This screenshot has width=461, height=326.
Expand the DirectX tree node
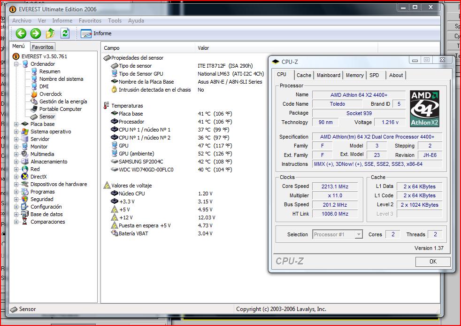[16, 177]
